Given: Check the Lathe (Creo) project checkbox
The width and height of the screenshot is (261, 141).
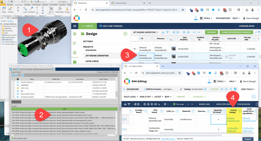Looking at the screenshot, I should [x=14, y=88].
